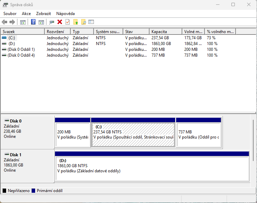Toggle the console tree pane icon
The height and width of the screenshot is (203, 257).
pos(23,22)
